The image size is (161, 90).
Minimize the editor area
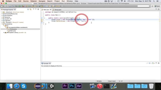156,9
